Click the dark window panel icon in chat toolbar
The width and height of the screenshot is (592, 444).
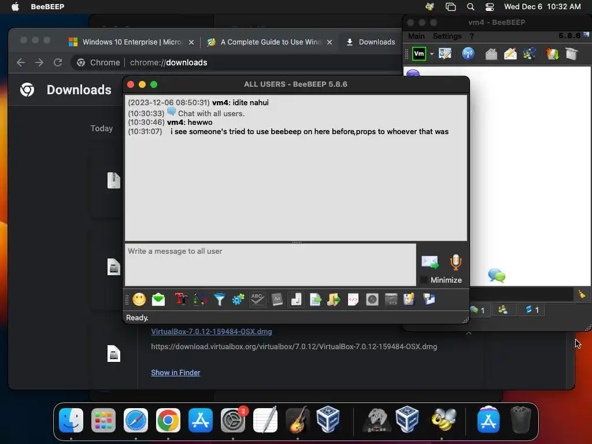[x=391, y=299]
